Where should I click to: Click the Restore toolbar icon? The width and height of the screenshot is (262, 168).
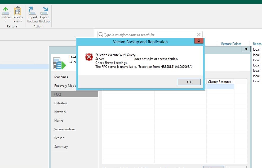tap(6, 11)
